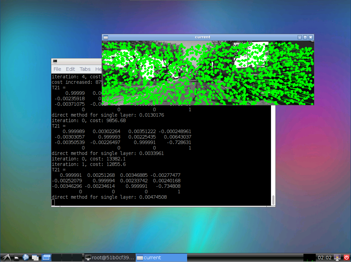351x262 pixels.
Task: Open the web browser globe icon
Action: tap(26, 258)
